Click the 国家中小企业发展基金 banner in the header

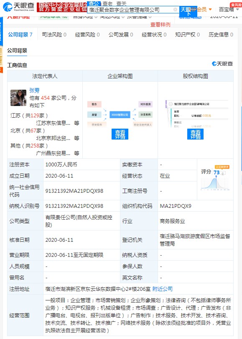coord(62,7)
